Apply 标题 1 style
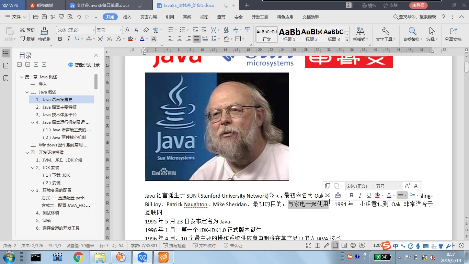This screenshot has height=264, width=469. click(289, 35)
